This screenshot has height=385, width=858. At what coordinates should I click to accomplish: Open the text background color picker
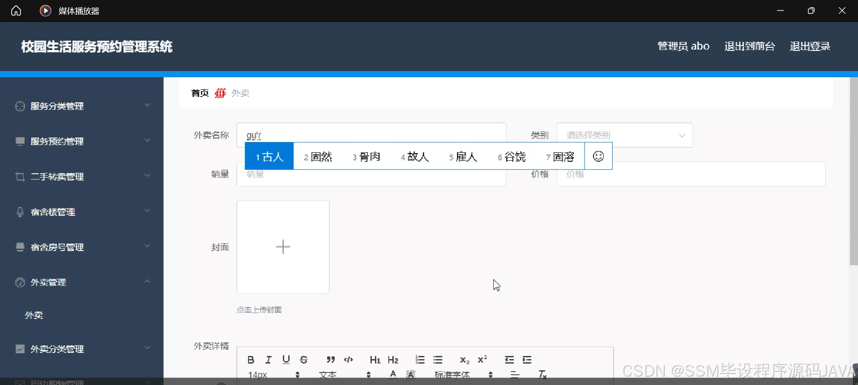[411, 374]
